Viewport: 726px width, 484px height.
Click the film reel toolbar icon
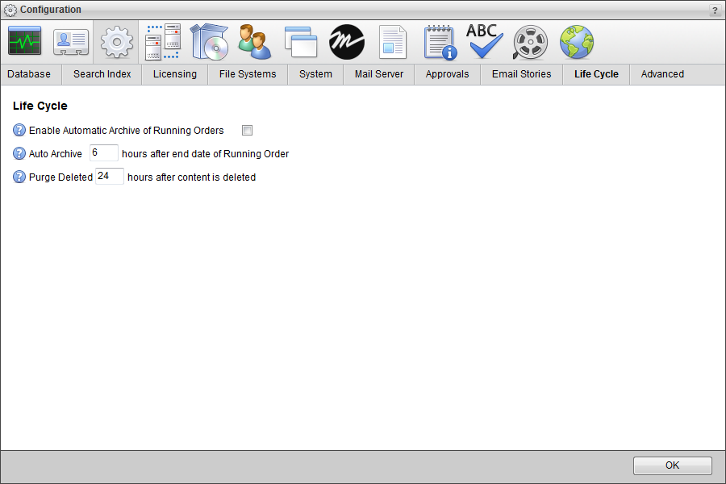[x=531, y=41]
